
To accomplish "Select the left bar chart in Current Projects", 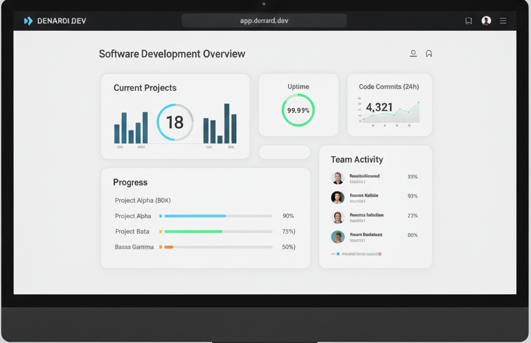I will click(131, 128).
